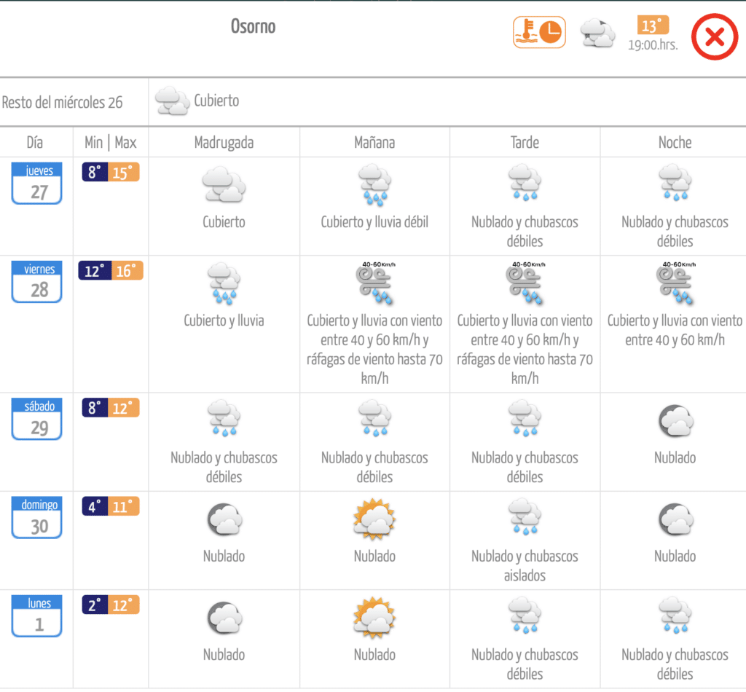Click the 13° current temperature badge
This screenshot has height=692, width=746.
point(652,26)
